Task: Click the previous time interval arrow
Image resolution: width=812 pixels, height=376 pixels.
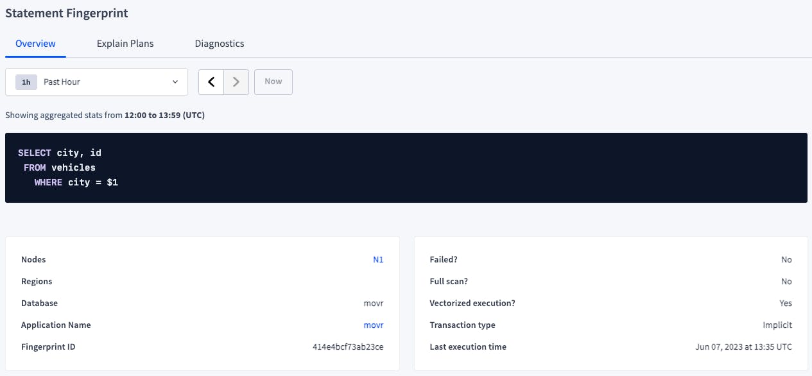Action: click(211, 82)
